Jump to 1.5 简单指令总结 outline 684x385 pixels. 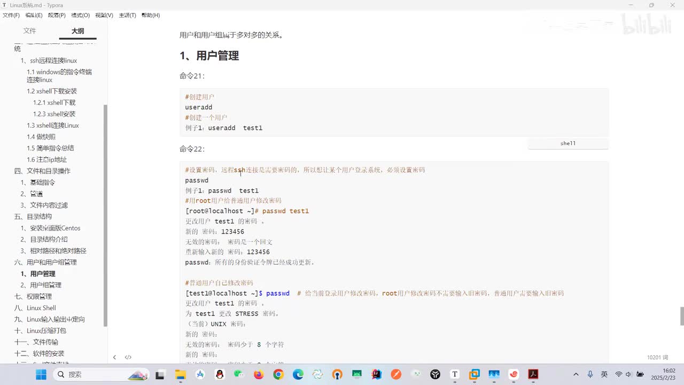50,148
